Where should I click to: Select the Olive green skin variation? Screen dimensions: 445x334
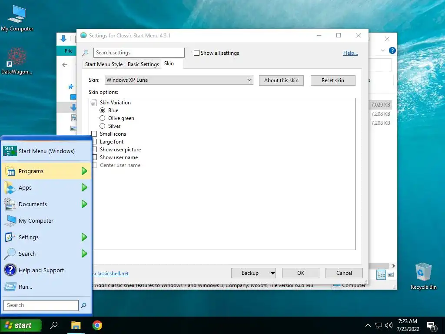[103, 118]
